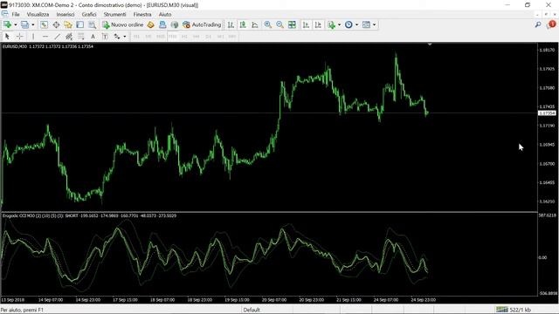The height and width of the screenshot is (314, 559).
Task: Open a new chart window
Action: coord(7,24)
